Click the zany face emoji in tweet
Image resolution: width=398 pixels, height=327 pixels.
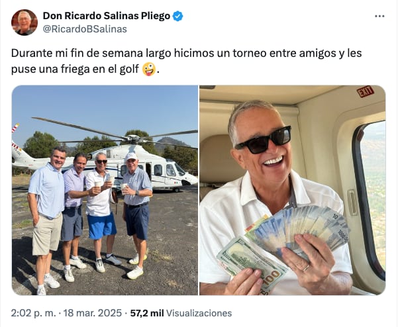point(149,70)
